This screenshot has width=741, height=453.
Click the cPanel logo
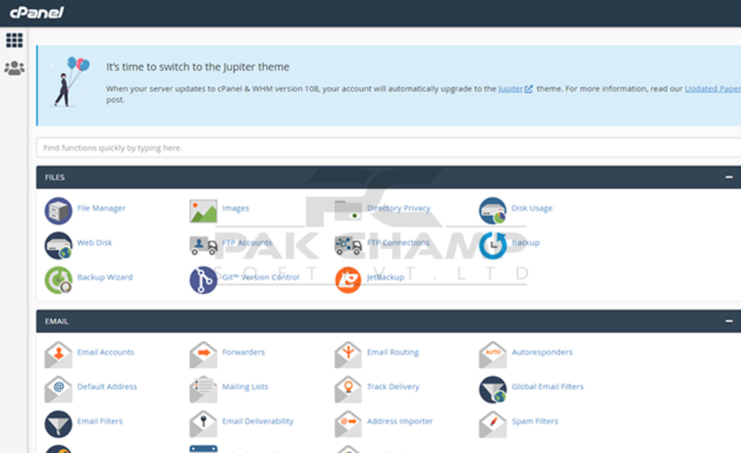coord(37,13)
